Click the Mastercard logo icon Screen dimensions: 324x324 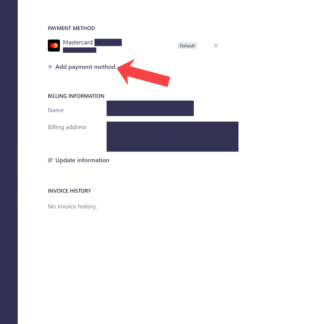(x=54, y=46)
